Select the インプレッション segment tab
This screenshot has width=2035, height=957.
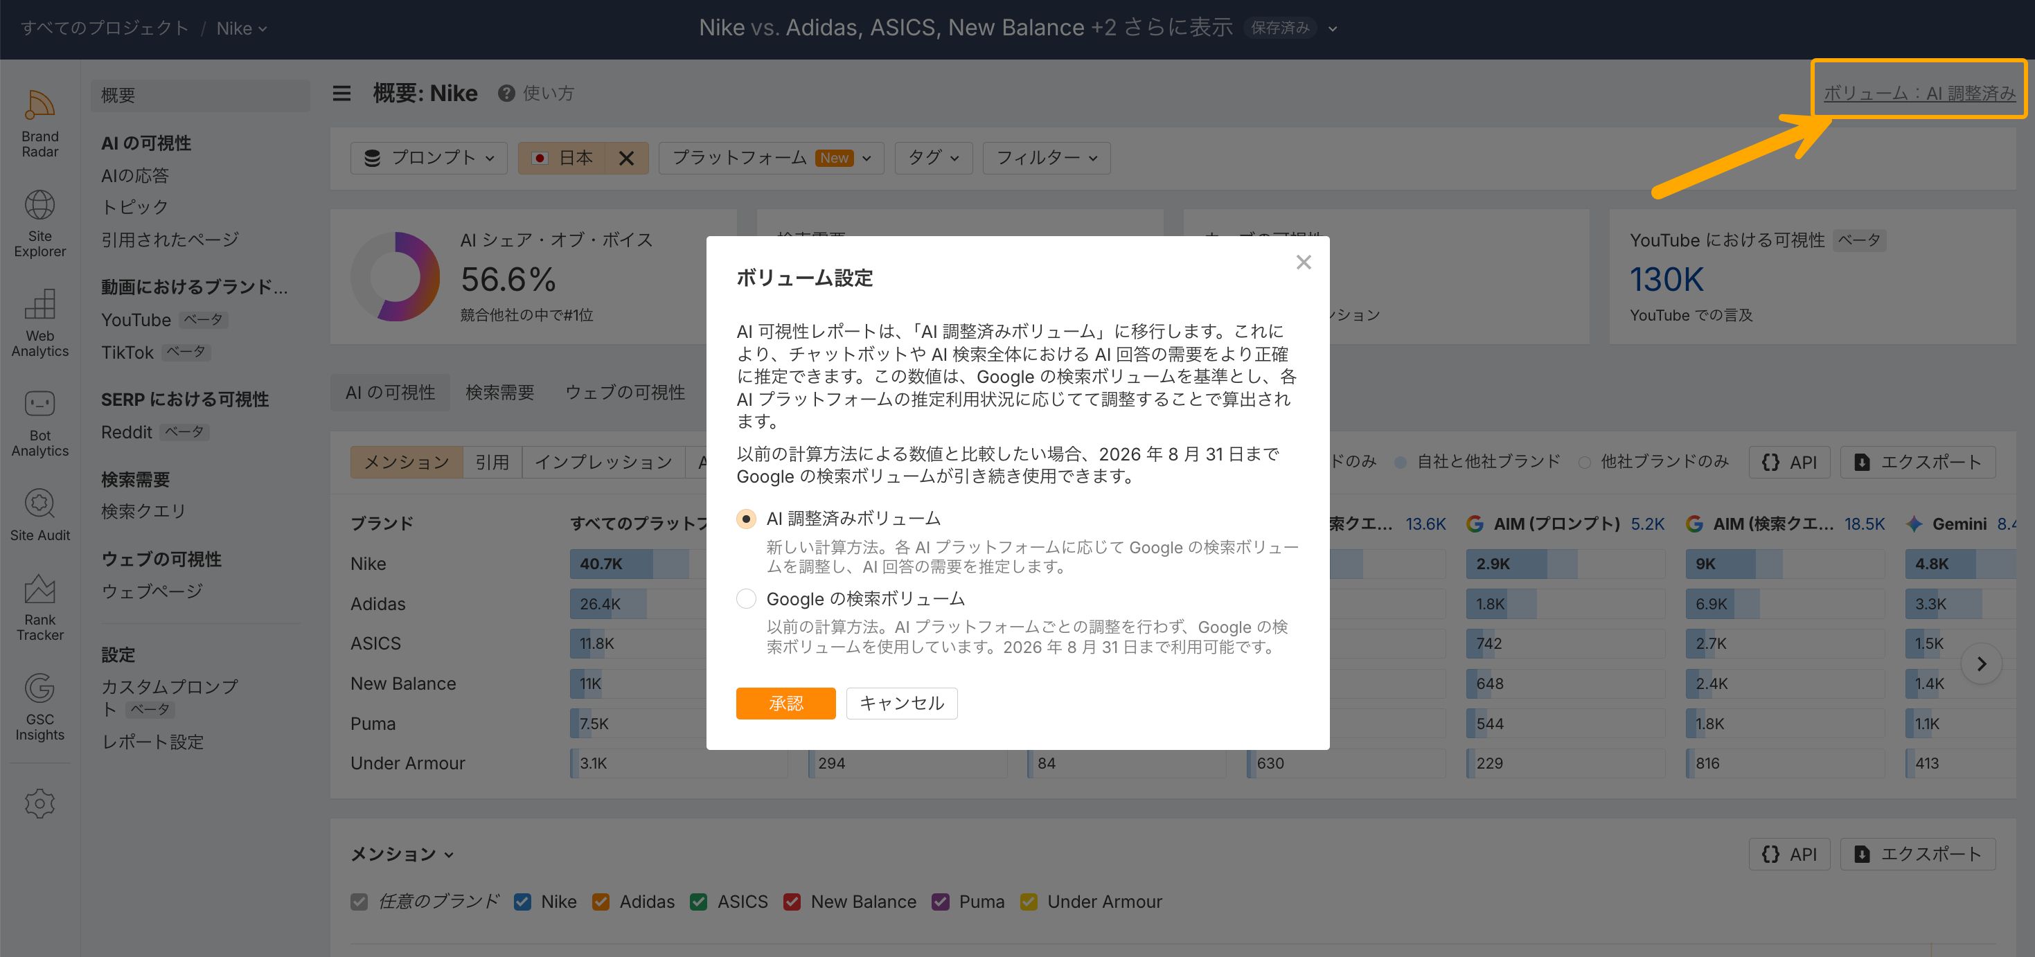tap(603, 462)
